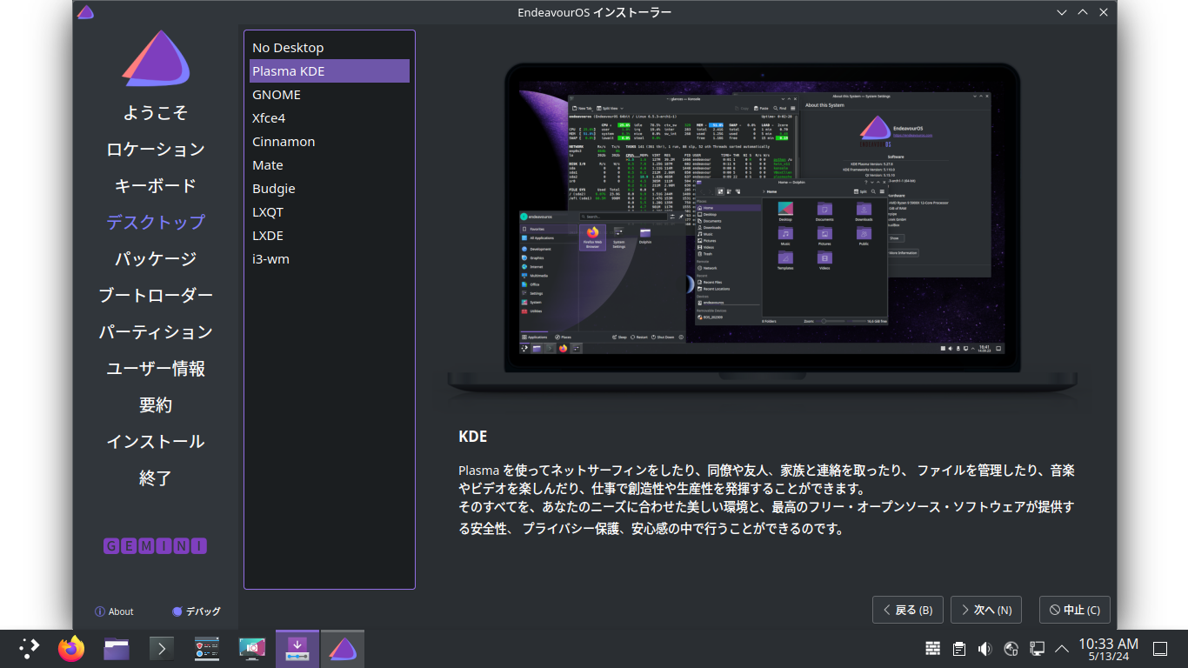Click the 次へ (N) next button

(986, 610)
